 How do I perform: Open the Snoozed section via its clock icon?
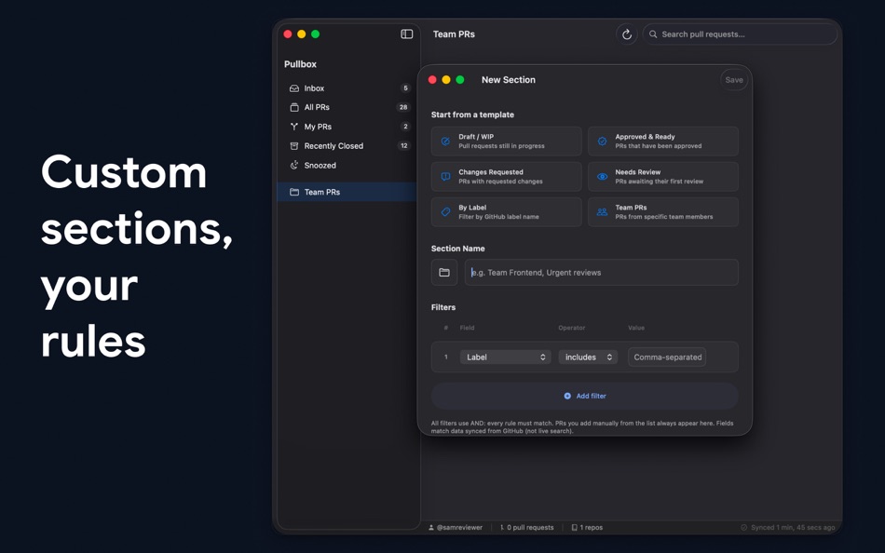pos(294,165)
